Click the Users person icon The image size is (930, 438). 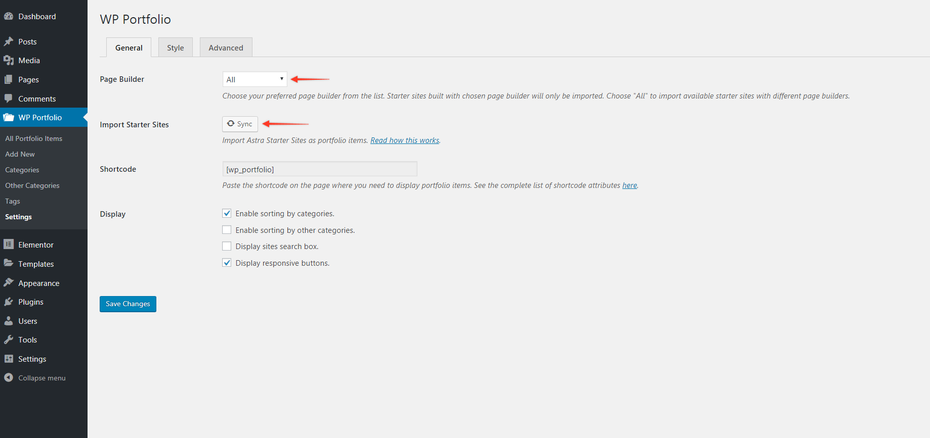pos(9,321)
